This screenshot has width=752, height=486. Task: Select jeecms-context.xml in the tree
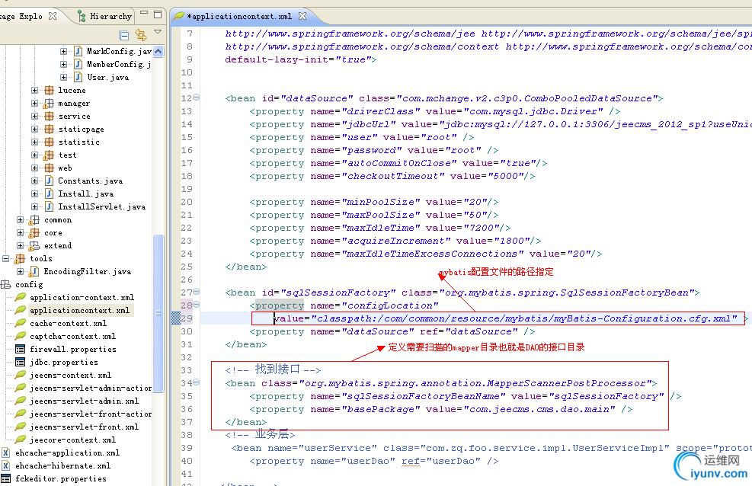(x=71, y=375)
